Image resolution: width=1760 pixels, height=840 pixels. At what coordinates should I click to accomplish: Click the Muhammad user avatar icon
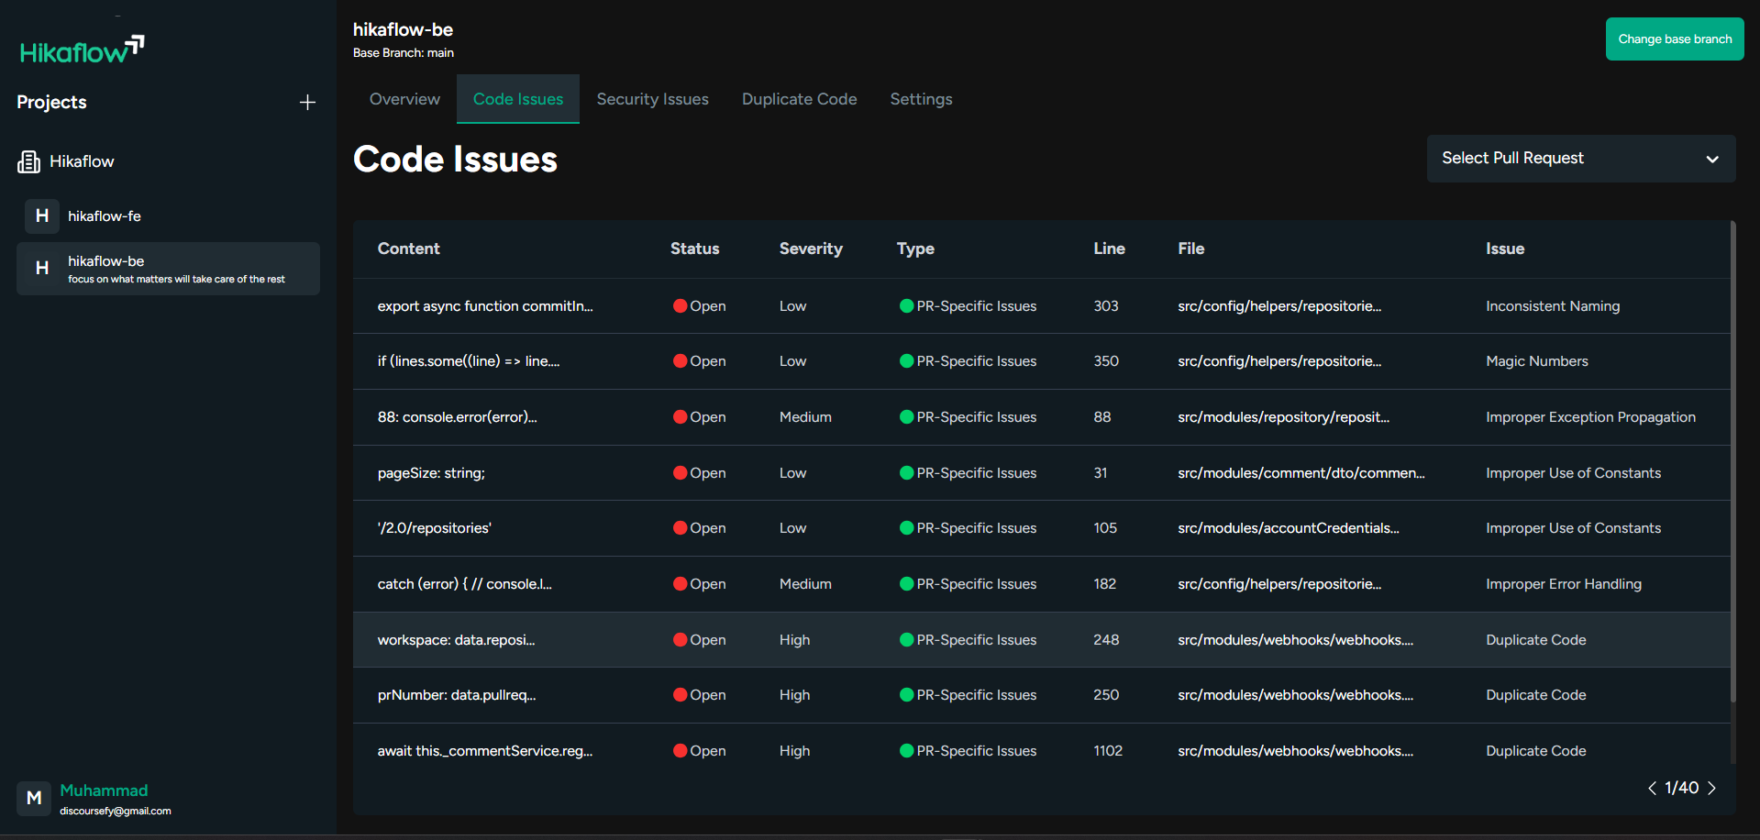[x=34, y=798]
